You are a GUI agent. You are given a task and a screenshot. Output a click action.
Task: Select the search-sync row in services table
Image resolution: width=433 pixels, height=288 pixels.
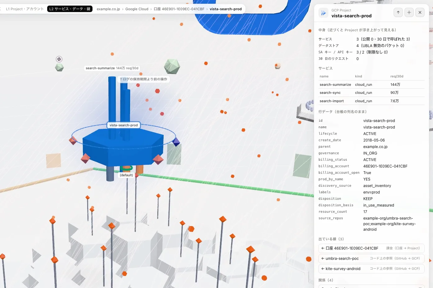tap(372, 93)
